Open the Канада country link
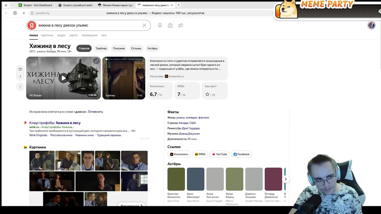The image size is (381, 214). pyautogui.click(x=183, y=123)
